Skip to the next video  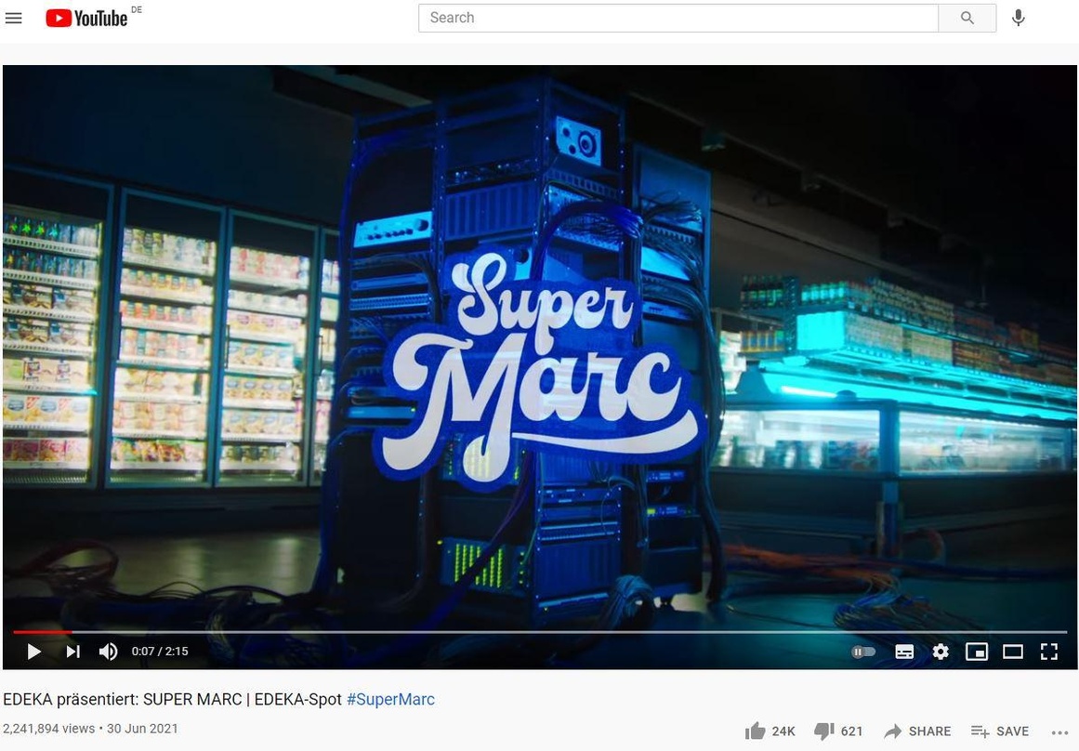[x=72, y=652]
